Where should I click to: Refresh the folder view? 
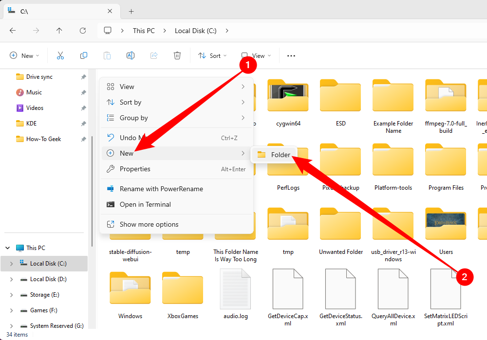[83, 31]
